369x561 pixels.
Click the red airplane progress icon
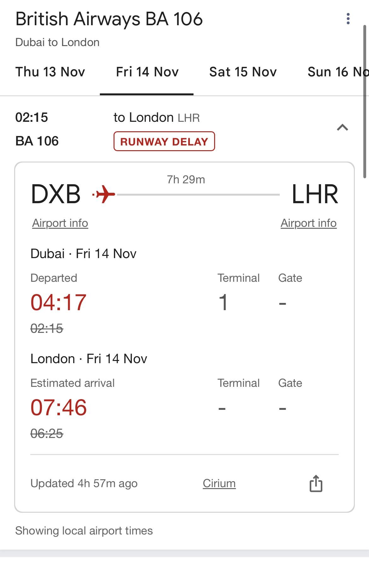104,194
